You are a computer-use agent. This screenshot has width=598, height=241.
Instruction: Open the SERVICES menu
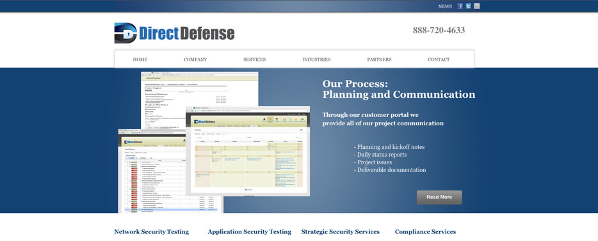254,59
